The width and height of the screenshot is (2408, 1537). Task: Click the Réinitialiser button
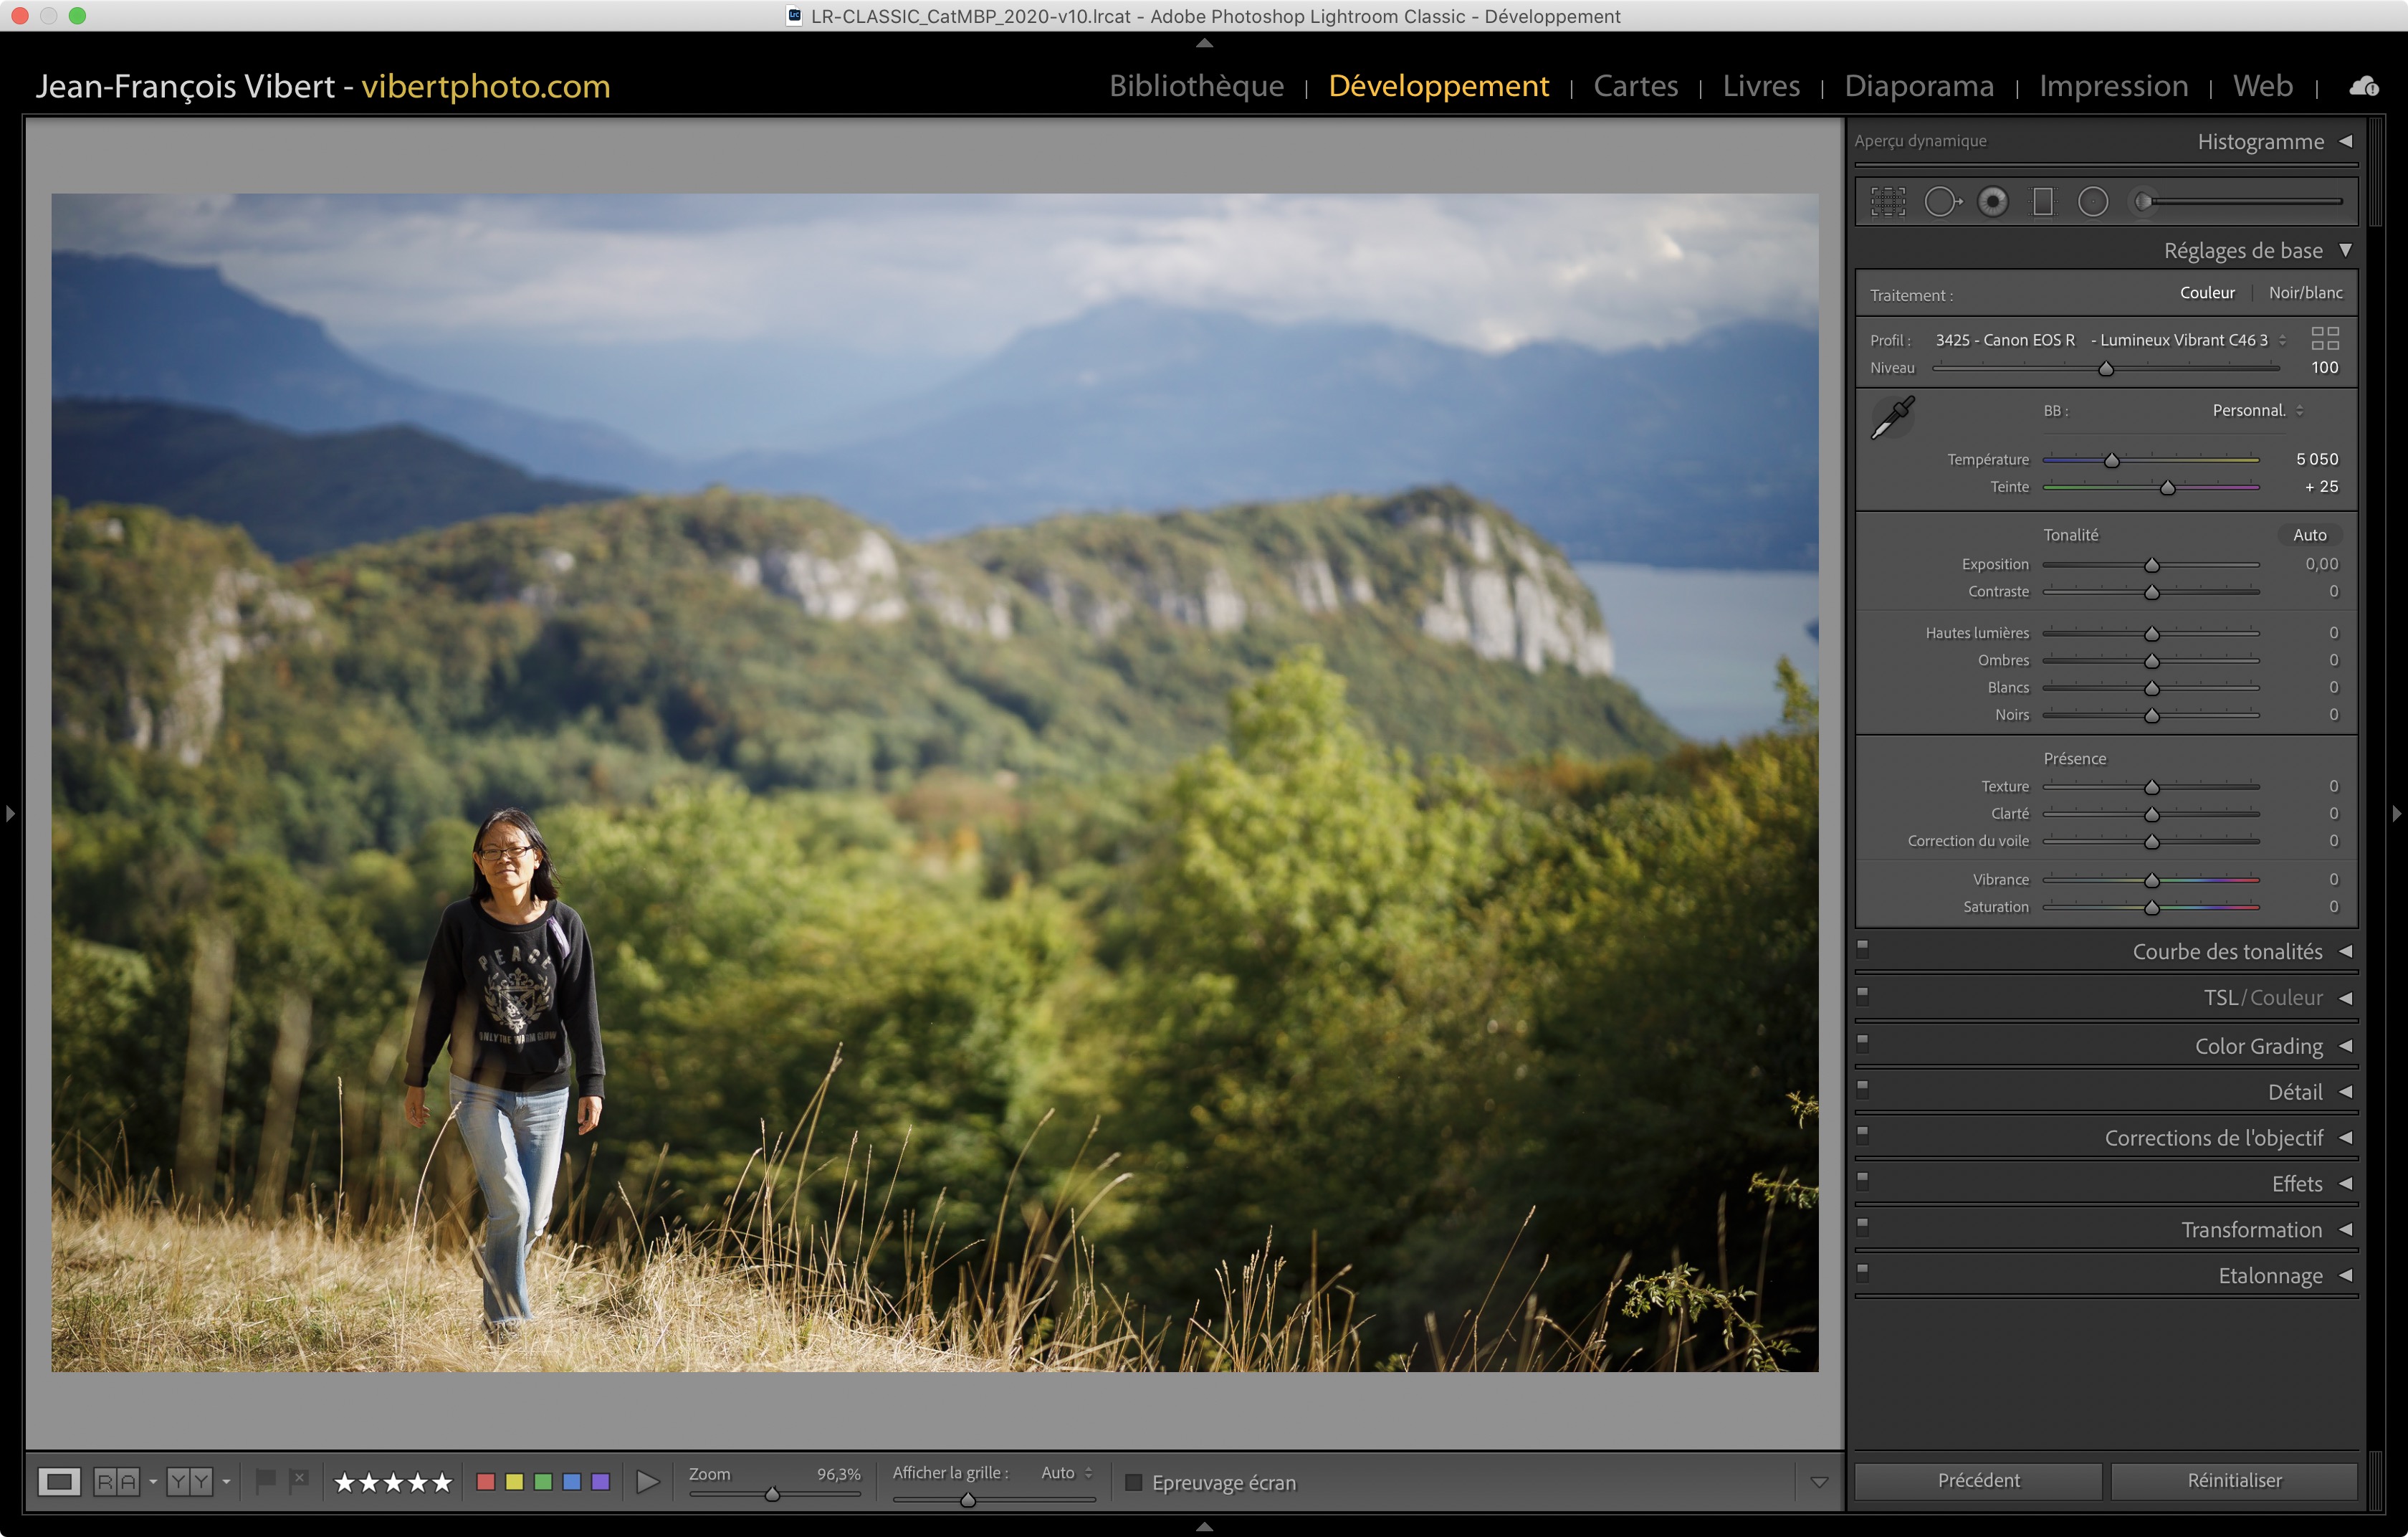pyautogui.click(x=2234, y=1480)
